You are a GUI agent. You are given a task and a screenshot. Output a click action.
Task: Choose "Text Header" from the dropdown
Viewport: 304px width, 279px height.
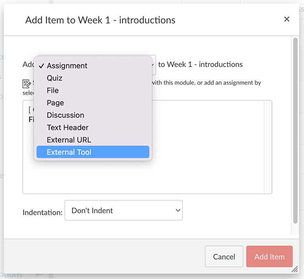point(67,127)
